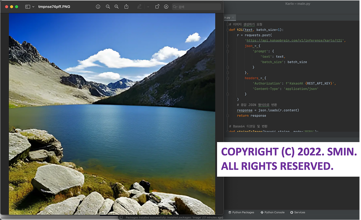361x220 pixels.
Task: Toggle tool window bars icon in status bar
Action: point(121,217)
